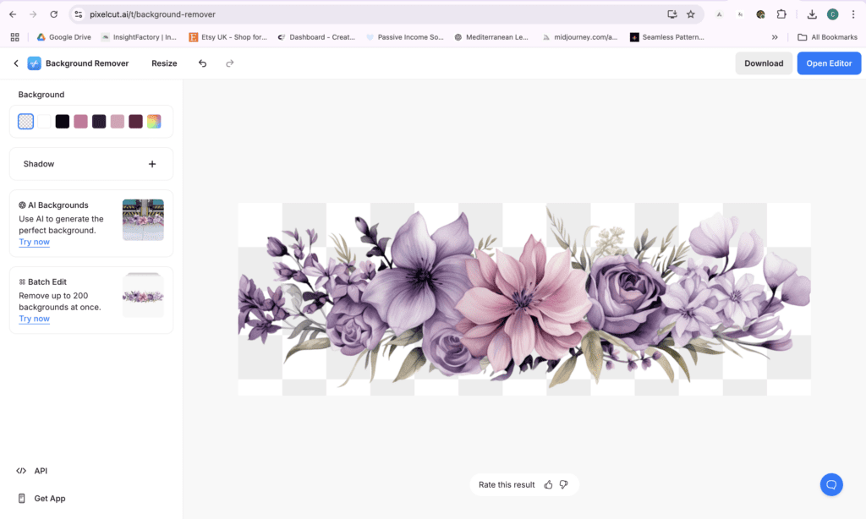Click Try now under AI Backgrounds
This screenshot has height=519, width=866.
[x=35, y=242]
